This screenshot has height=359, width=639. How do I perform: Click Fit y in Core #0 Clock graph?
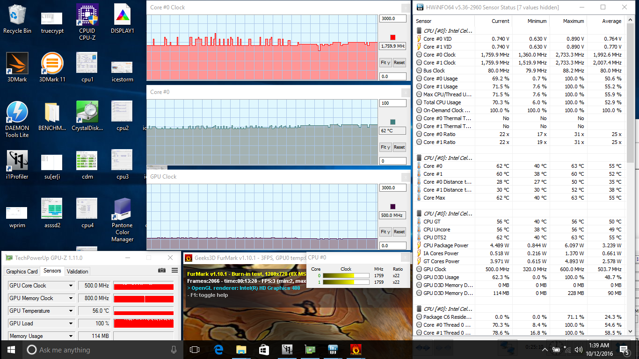coord(385,63)
